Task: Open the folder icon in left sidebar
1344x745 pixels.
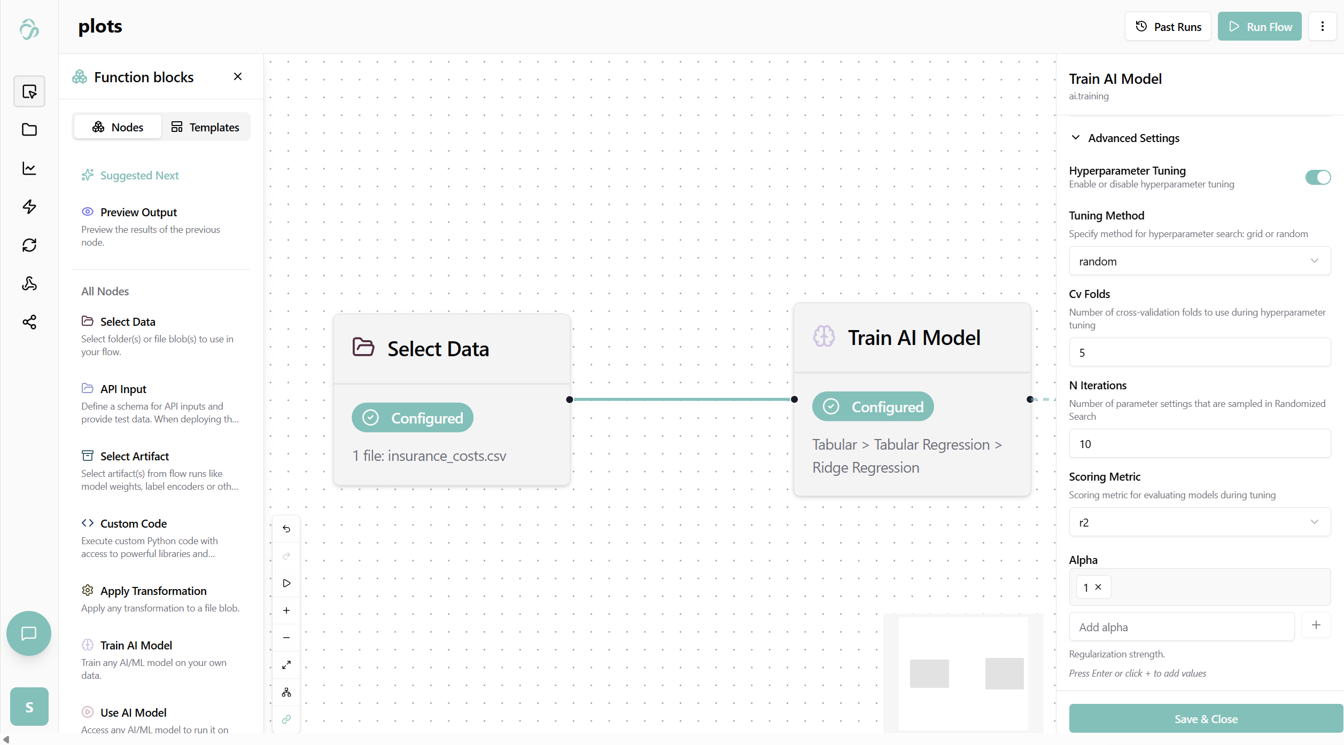Action: tap(29, 130)
